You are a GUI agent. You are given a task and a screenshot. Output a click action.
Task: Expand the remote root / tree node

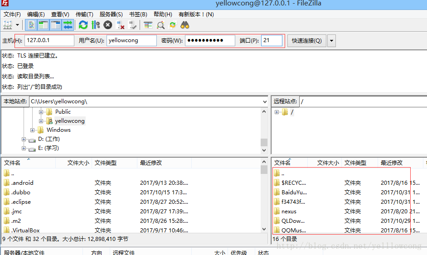tap(277, 112)
